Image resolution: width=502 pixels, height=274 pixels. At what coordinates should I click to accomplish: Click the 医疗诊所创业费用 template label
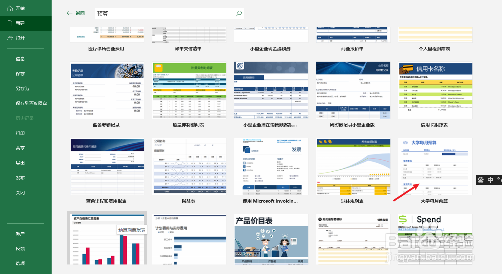coord(106,49)
